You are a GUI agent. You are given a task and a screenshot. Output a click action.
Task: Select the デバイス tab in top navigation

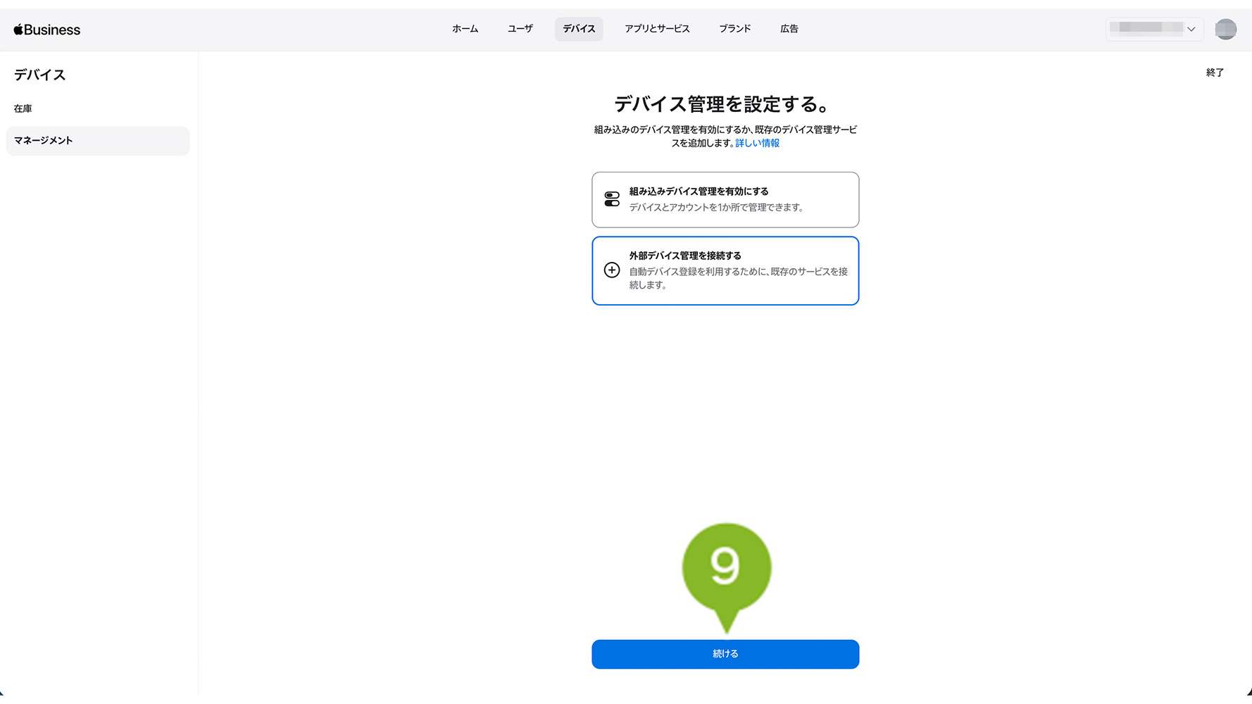click(x=579, y=29)
